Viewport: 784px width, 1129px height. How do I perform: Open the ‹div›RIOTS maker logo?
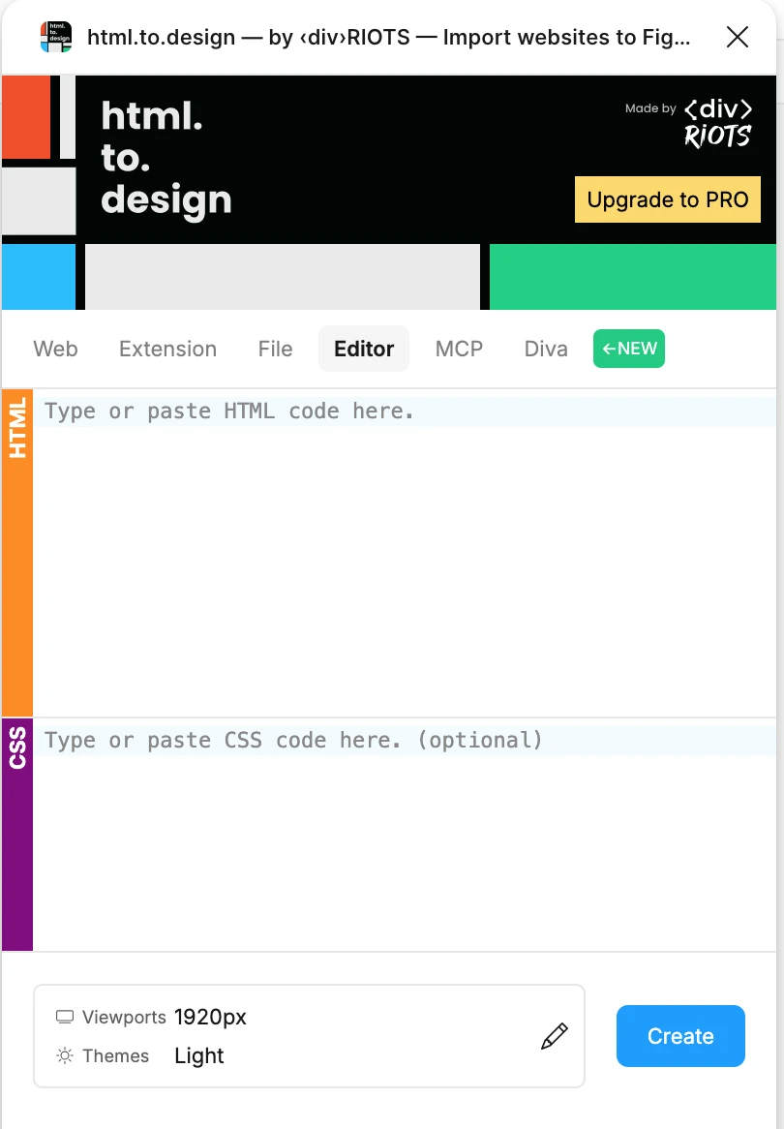coord(717,123)
